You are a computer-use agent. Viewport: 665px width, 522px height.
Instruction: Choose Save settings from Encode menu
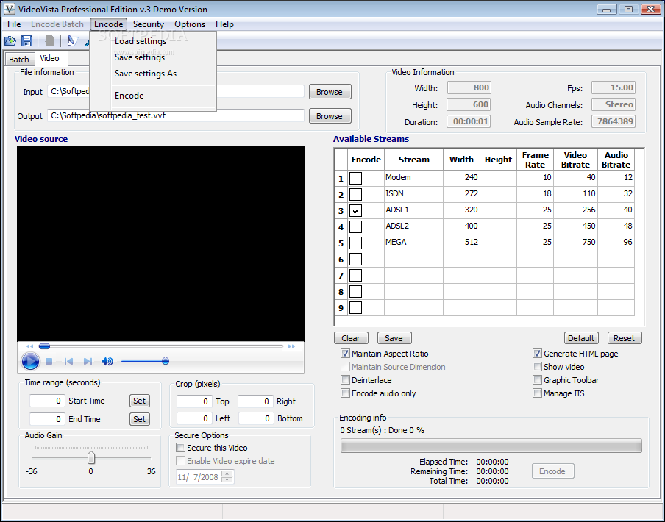pos(153,57)
